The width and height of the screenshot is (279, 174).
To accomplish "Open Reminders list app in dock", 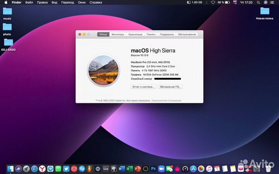I will (x=225, y=169).
